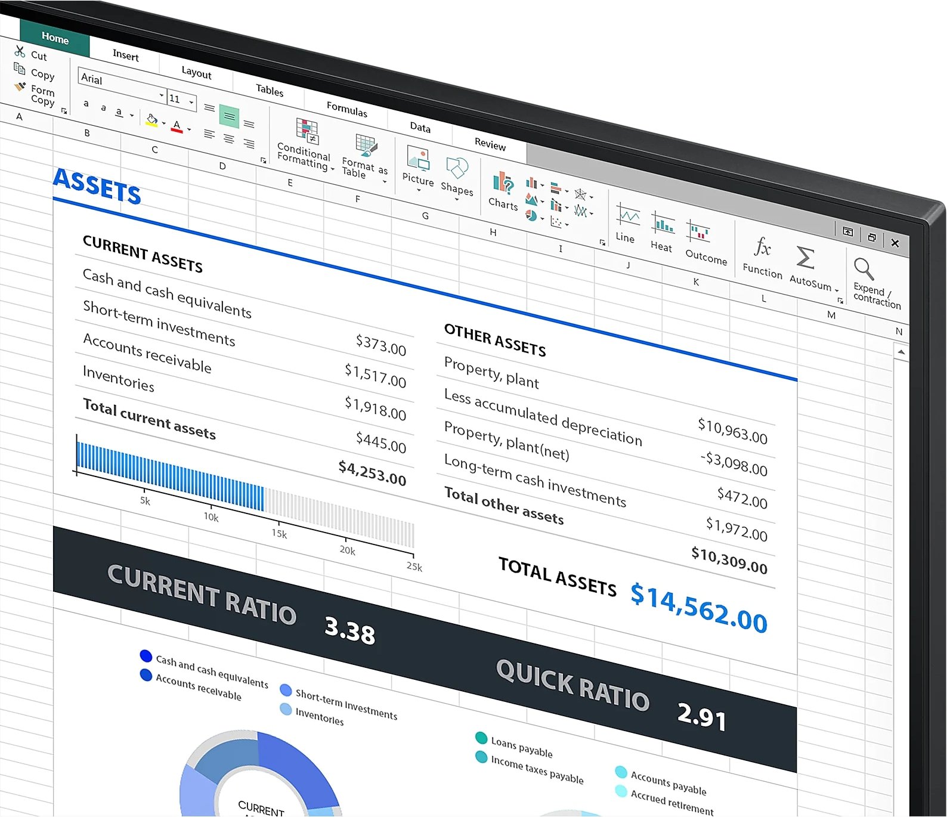Align text to the left
Viewport: 950px width, 817px height.
click(209, 134)
